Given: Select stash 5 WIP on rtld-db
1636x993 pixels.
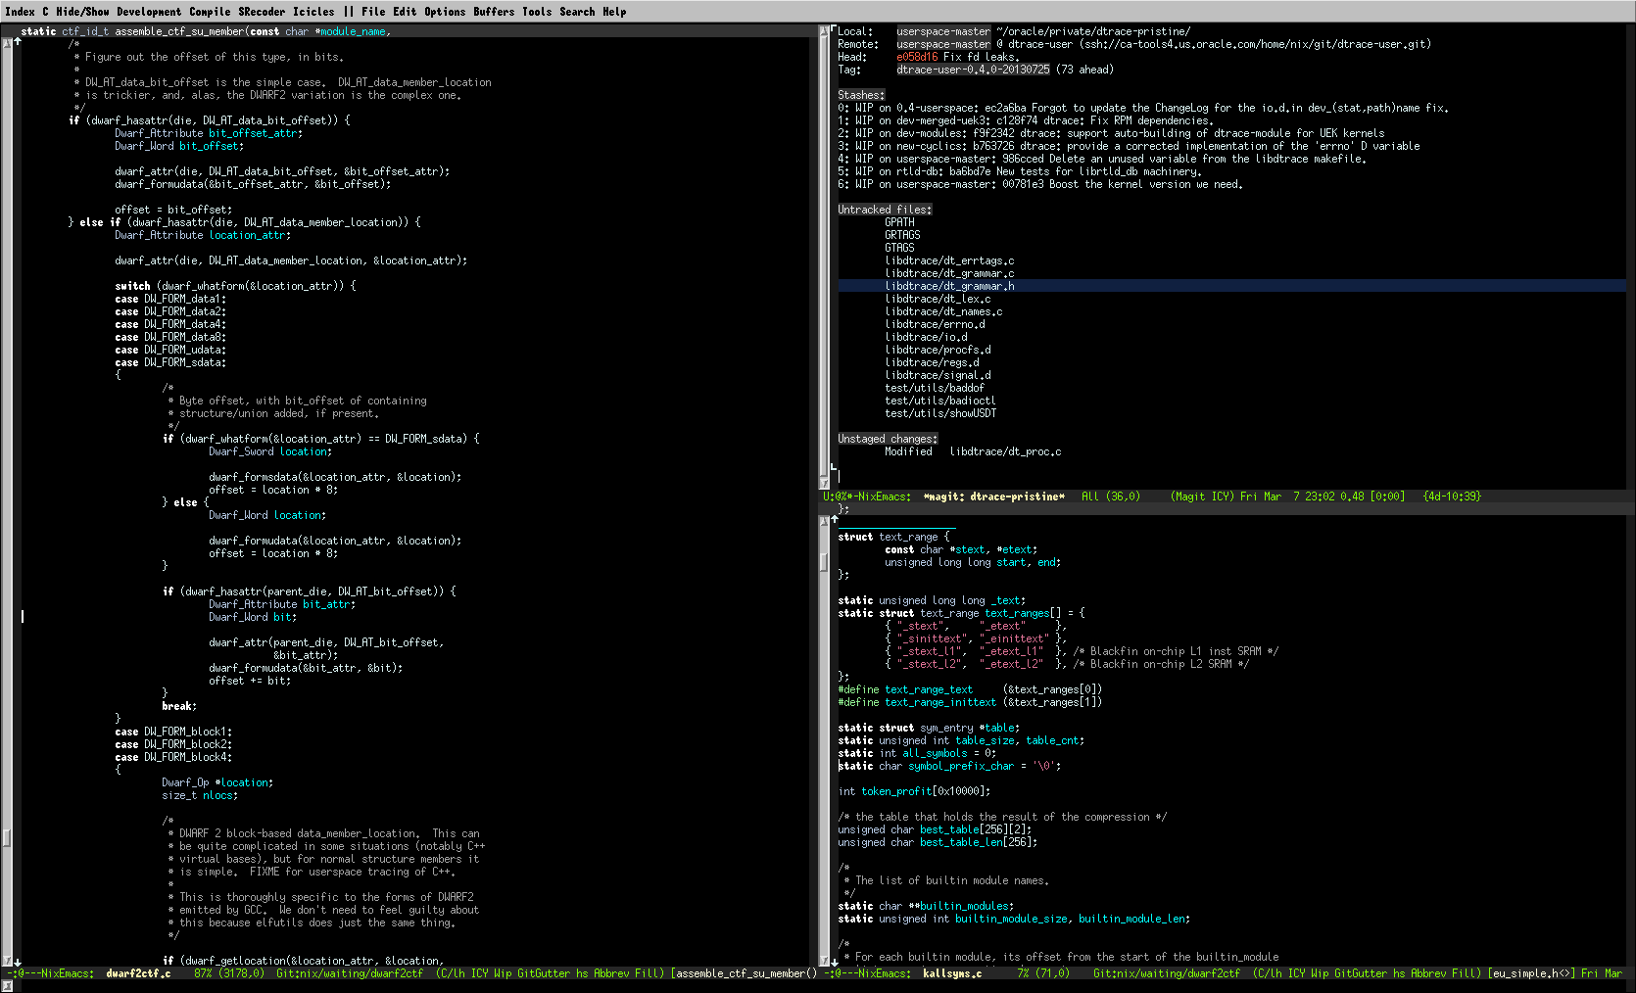Looking at the screenshot, I should [1019, 171].
